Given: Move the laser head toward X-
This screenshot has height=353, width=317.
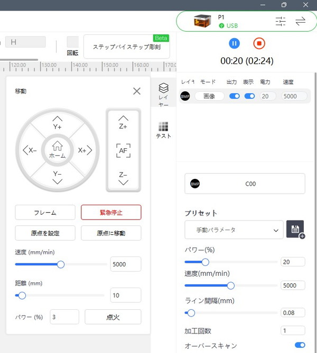Looking at the screenshot, I should point(30,150).
